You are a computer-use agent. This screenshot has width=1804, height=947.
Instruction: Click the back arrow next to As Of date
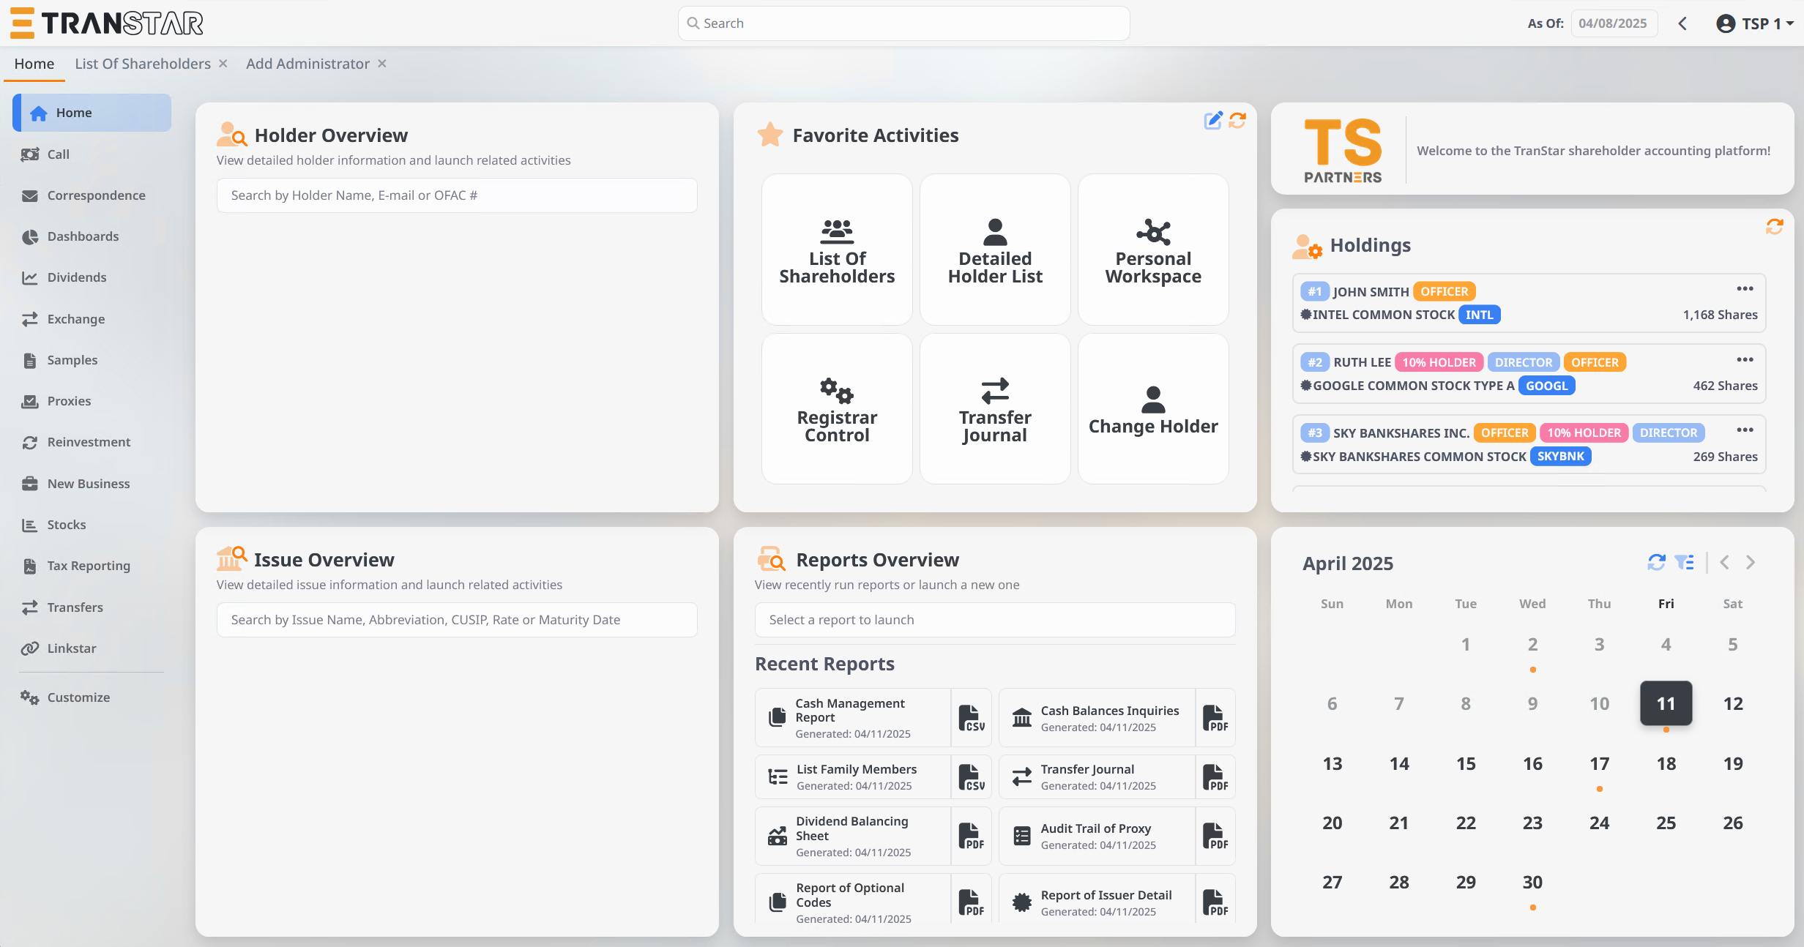pyautogui.click(x=1682, y=23)
